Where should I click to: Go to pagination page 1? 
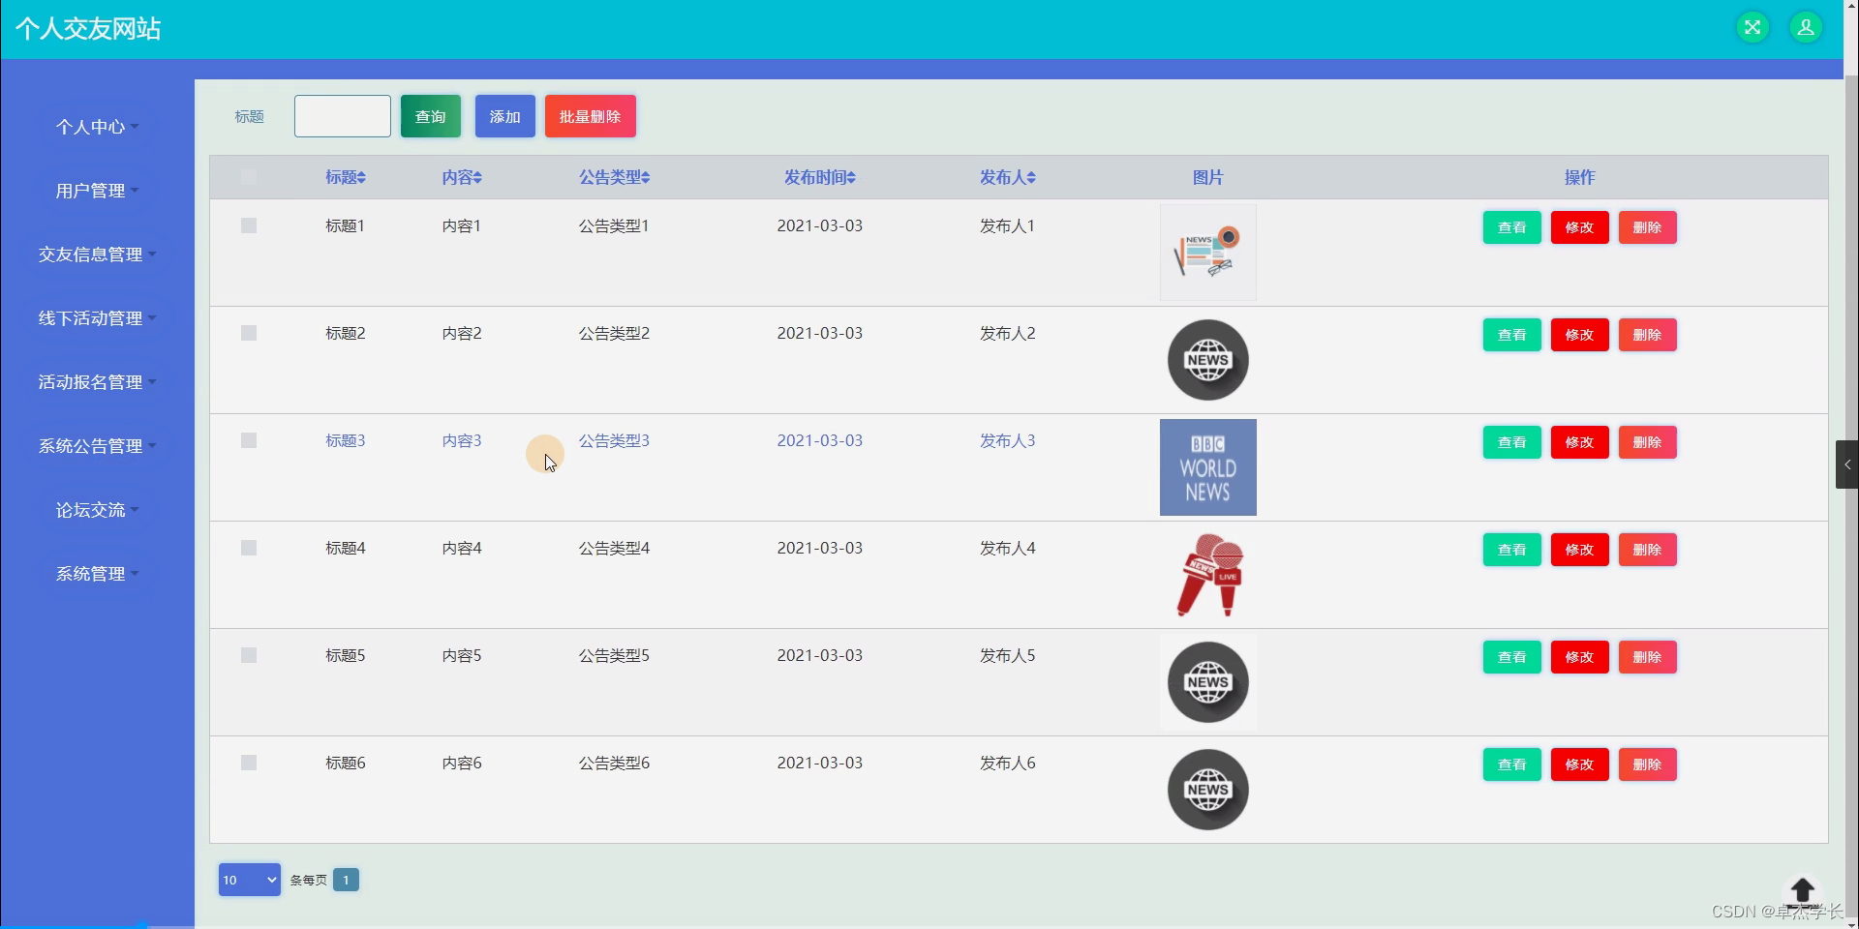click(346, 880)
